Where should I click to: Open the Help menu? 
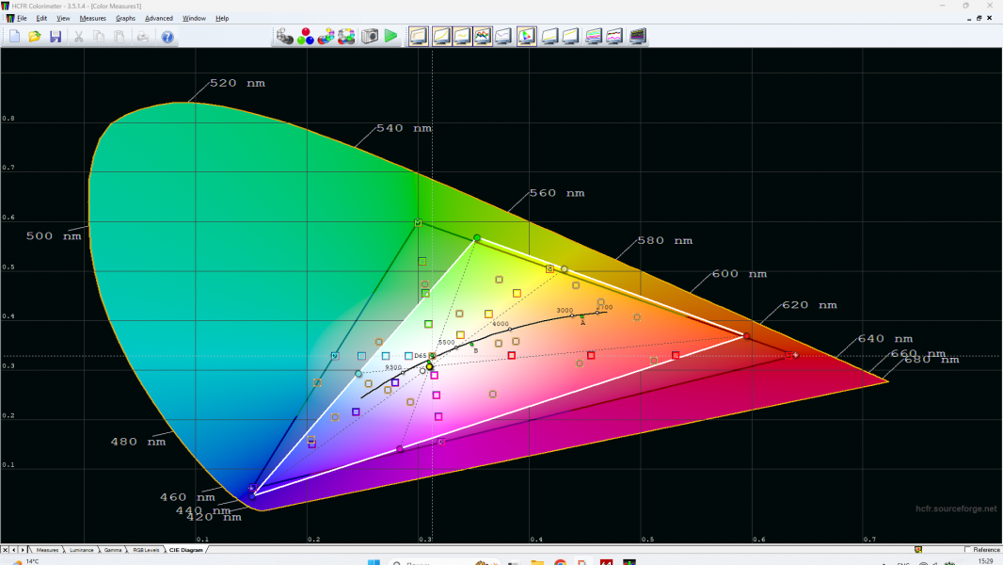(222, 19)
